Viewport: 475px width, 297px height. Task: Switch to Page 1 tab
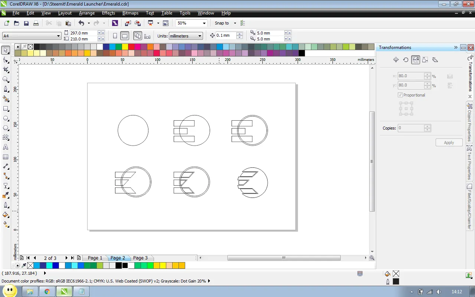pyautogui.click(x=95, y=258)
